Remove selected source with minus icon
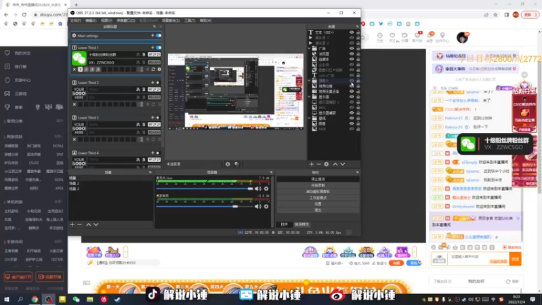The height and width of the screenshot is (305, 542). pos(318,164)
